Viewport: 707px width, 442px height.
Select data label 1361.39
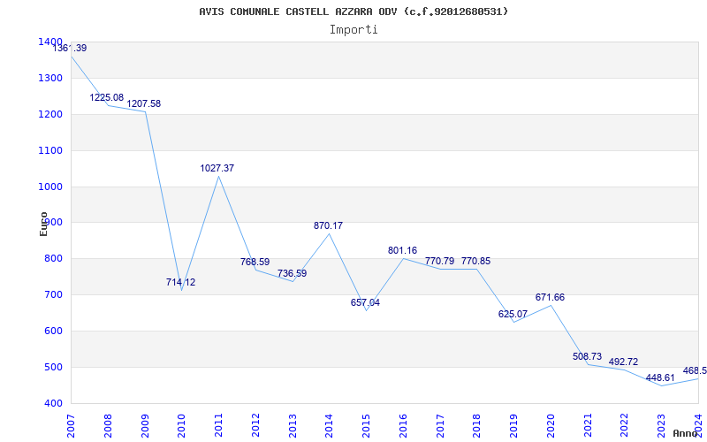point(70,48)
